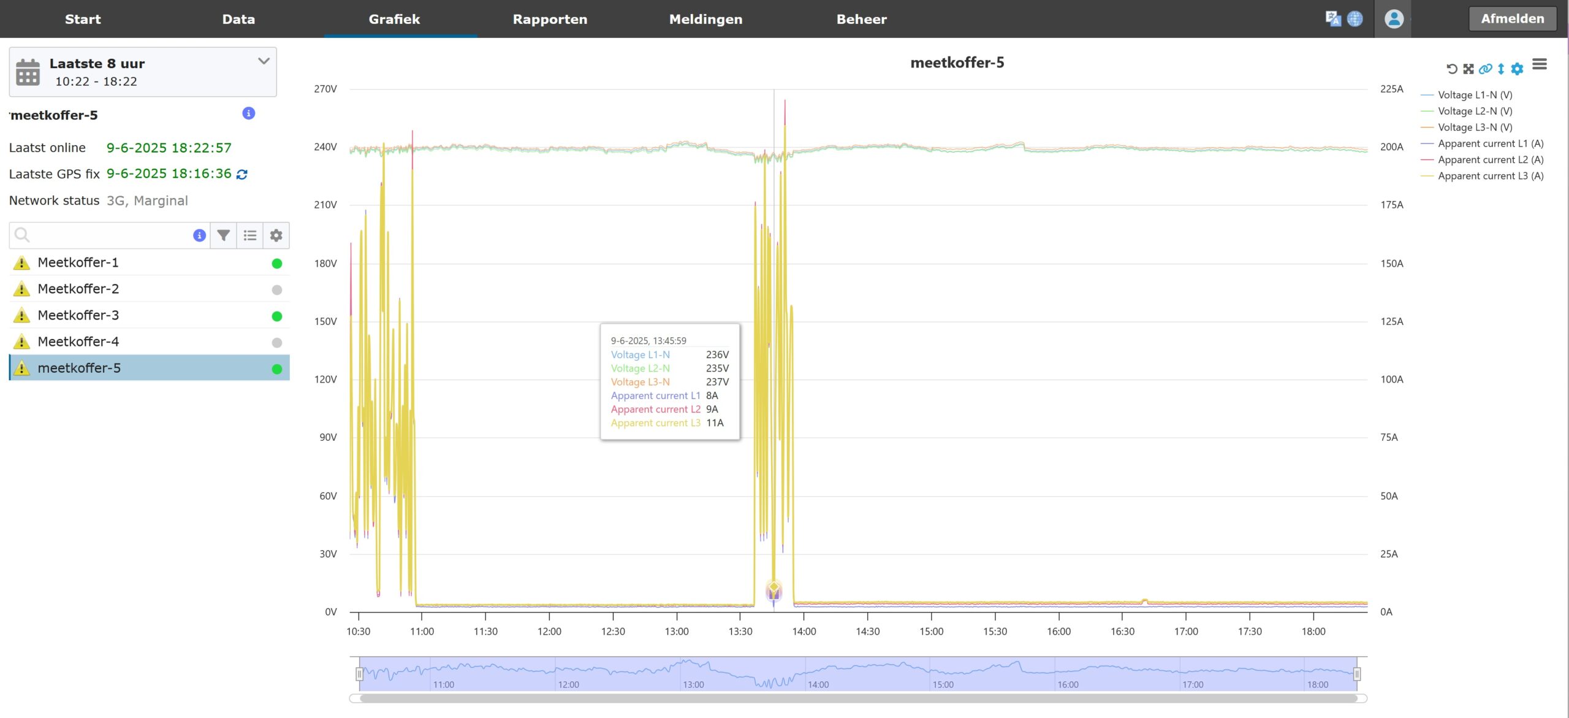Click calendar icon in time range selector
Viewport: 1569px width, 718px height.
click(28, 72)
